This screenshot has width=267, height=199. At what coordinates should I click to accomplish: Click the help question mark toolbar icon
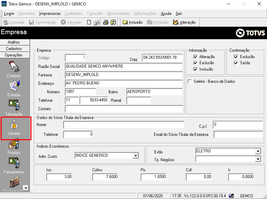113,22
